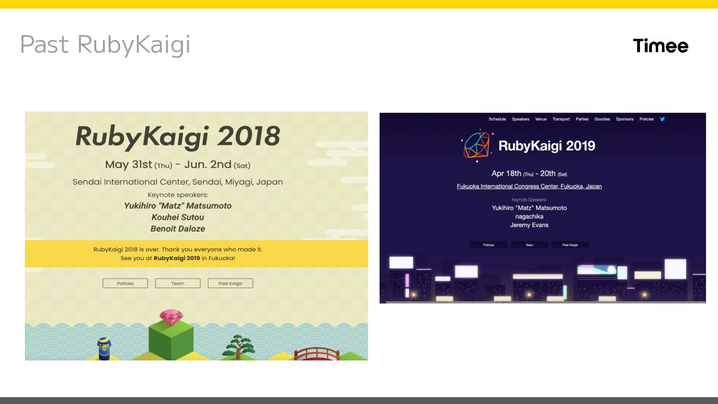The width and height of the screenshot is (718, 404).
Task: Follow the bold RubyKaigi 2019 link in yellow banner
Action: 177,258
